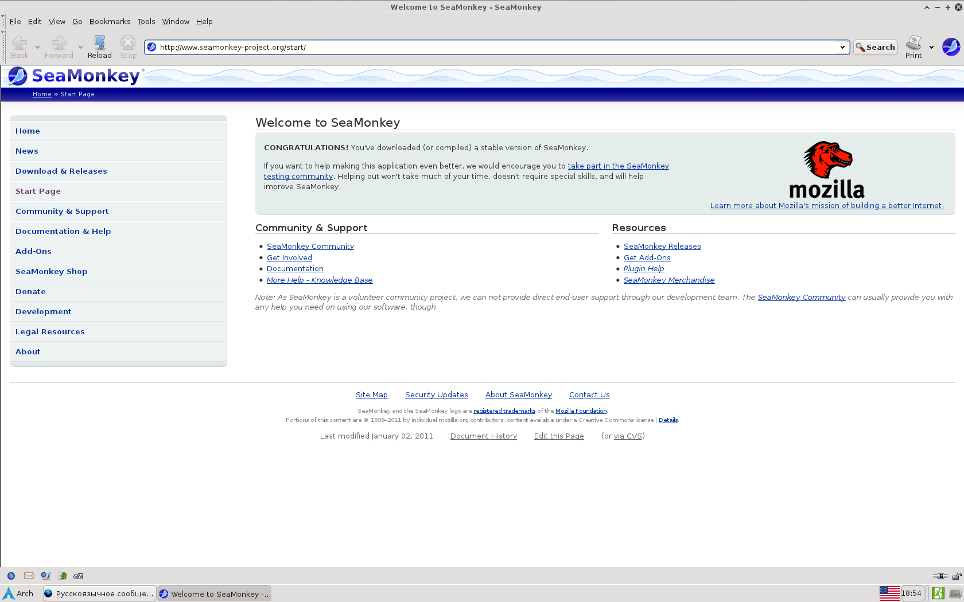Open the Print options dropdown arrow
This screenshot has height=602, width=964.
pos(931,47)
